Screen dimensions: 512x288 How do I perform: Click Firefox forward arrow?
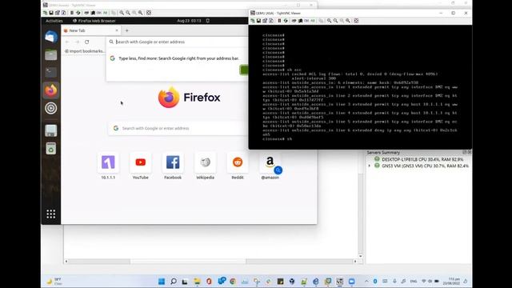pos(77,42)
